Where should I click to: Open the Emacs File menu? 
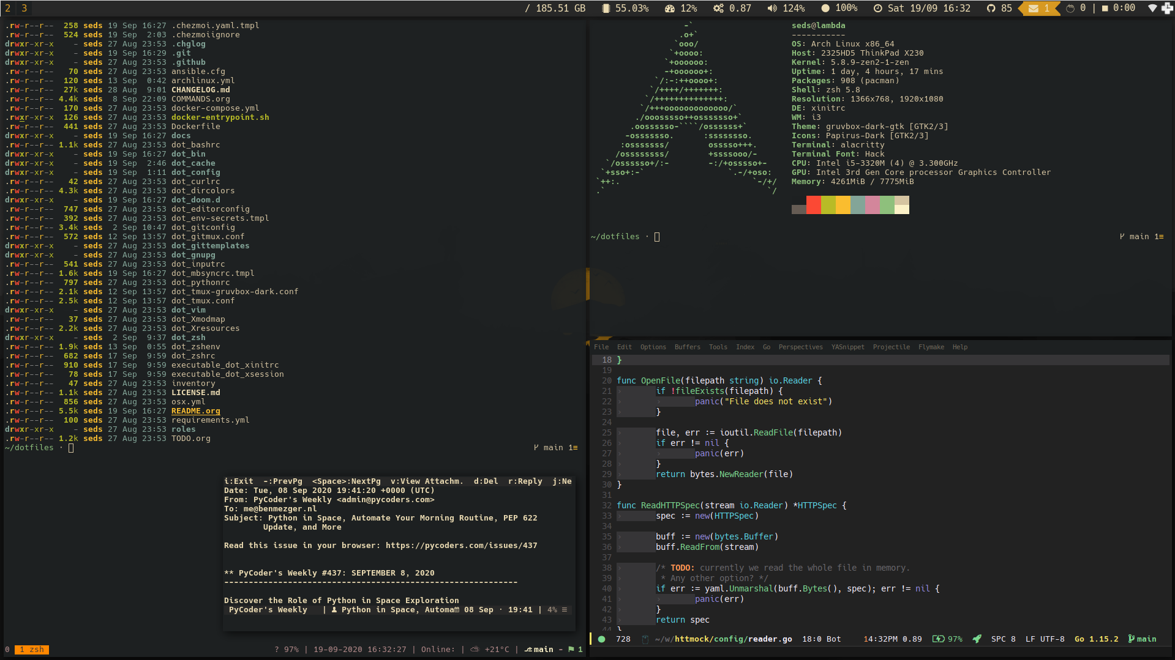(601, 347)
